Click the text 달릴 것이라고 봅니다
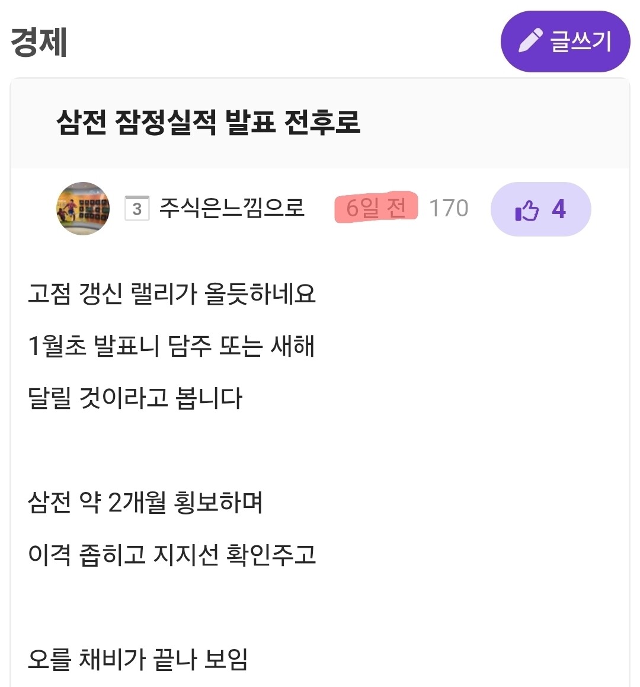 [x=135, y=398]
